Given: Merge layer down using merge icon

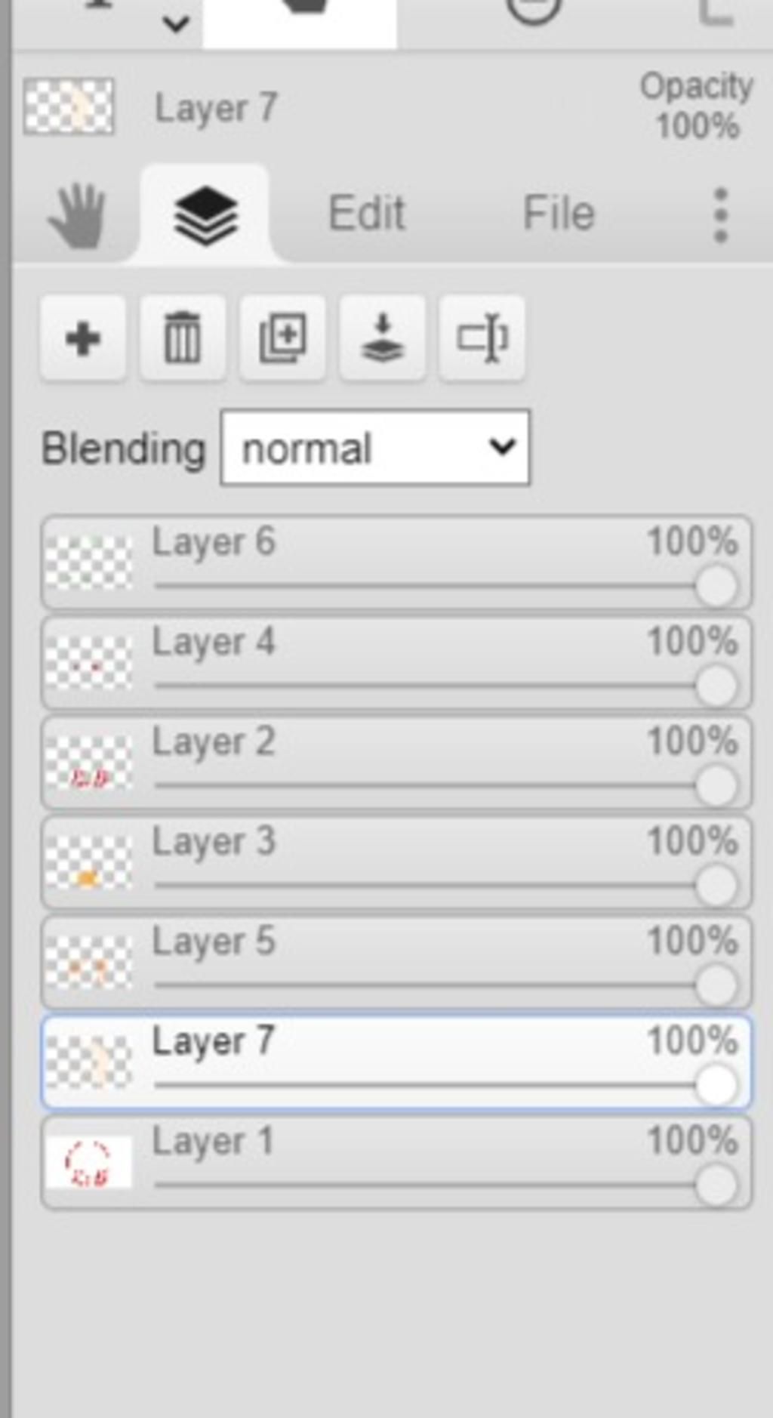Looking at the screenshot, I should pyautogui.click(x=383, y=338).
